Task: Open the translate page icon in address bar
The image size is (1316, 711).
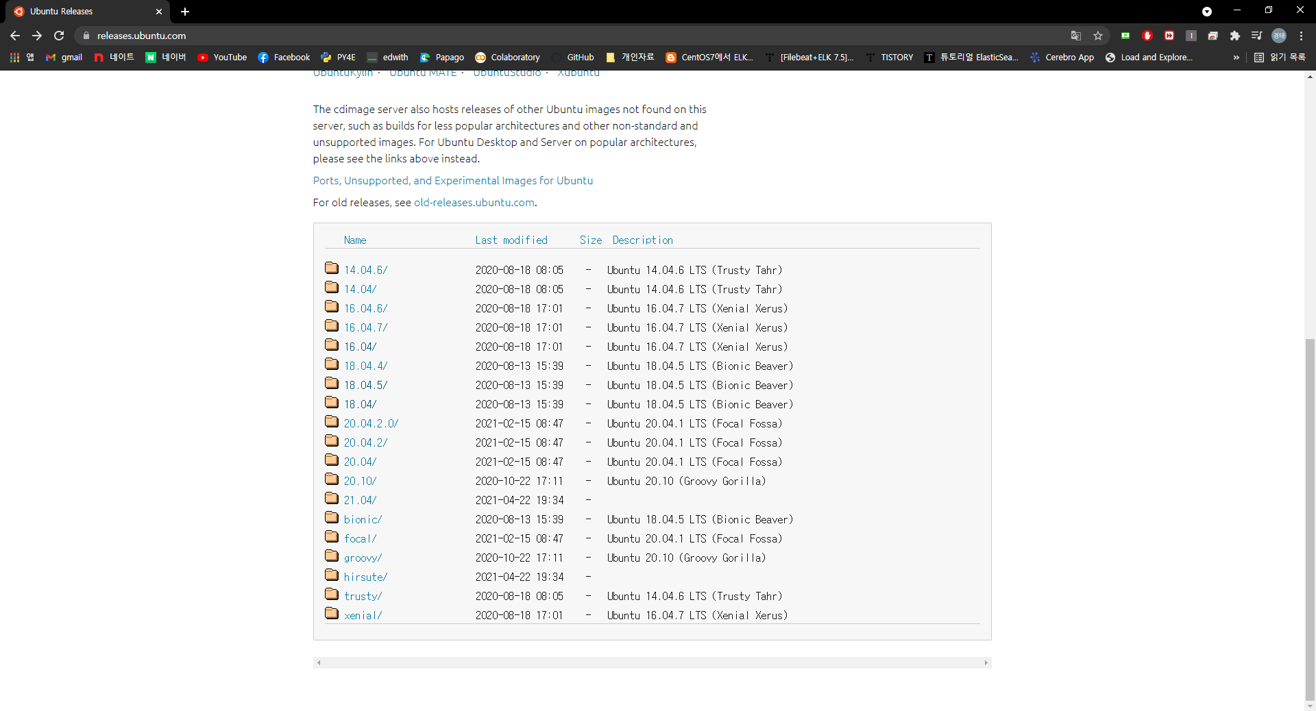Action: point(1076,36)
